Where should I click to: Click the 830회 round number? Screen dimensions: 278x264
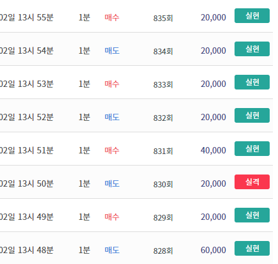pyautogui.click(x=163, y=184)
